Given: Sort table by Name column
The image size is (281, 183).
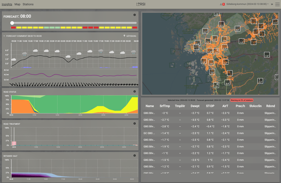Looking at the screenshot, I should 150,106.
